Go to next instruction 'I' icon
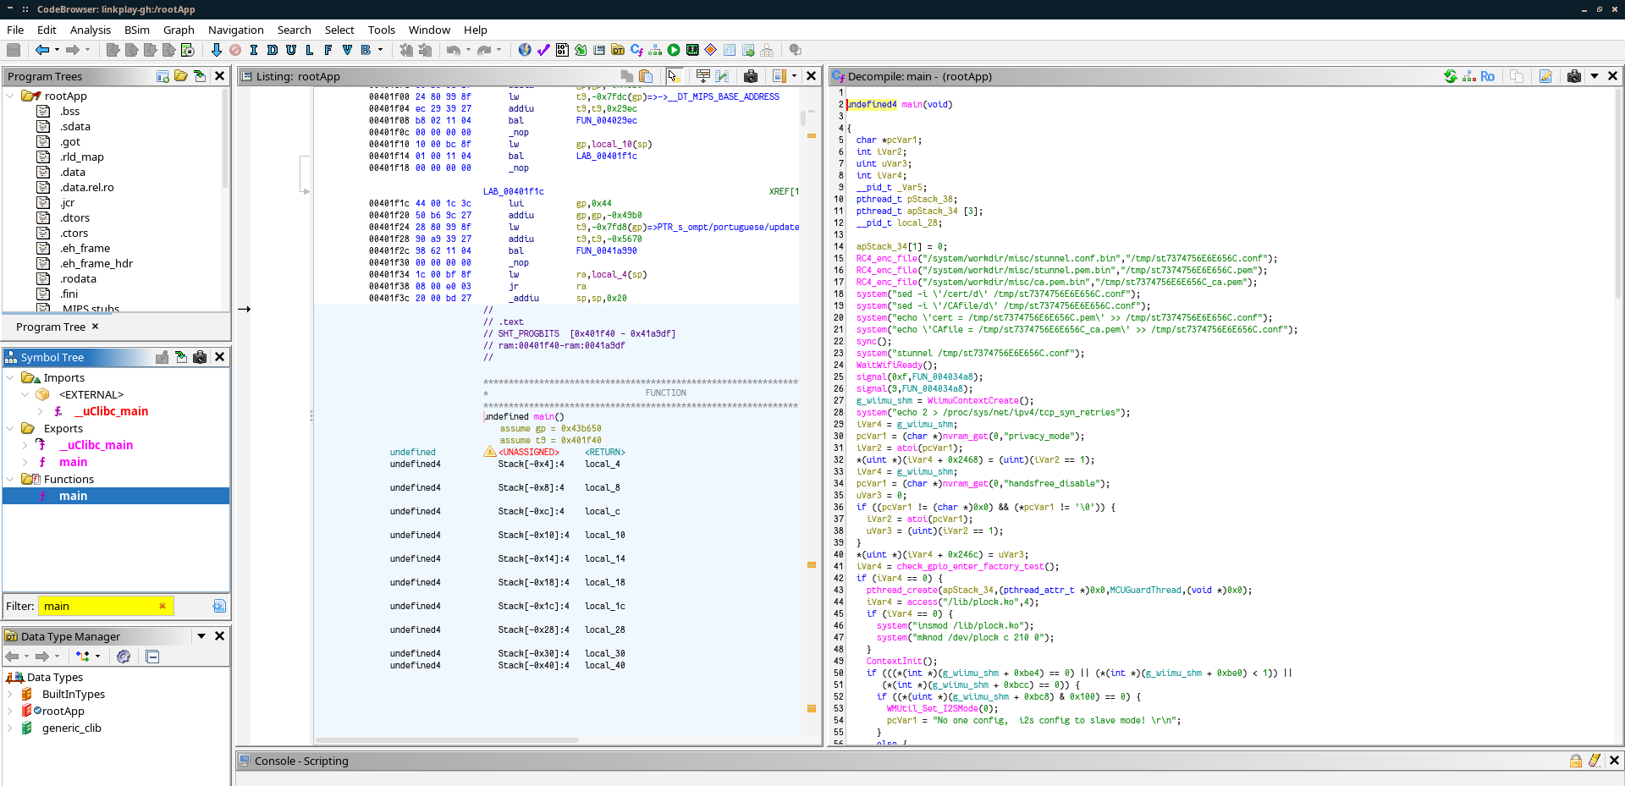The width and height of the screenshot is (1625, 786). click(x=254, y=50)
